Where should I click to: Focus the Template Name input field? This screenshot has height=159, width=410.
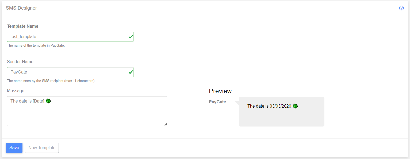[70, 37]
